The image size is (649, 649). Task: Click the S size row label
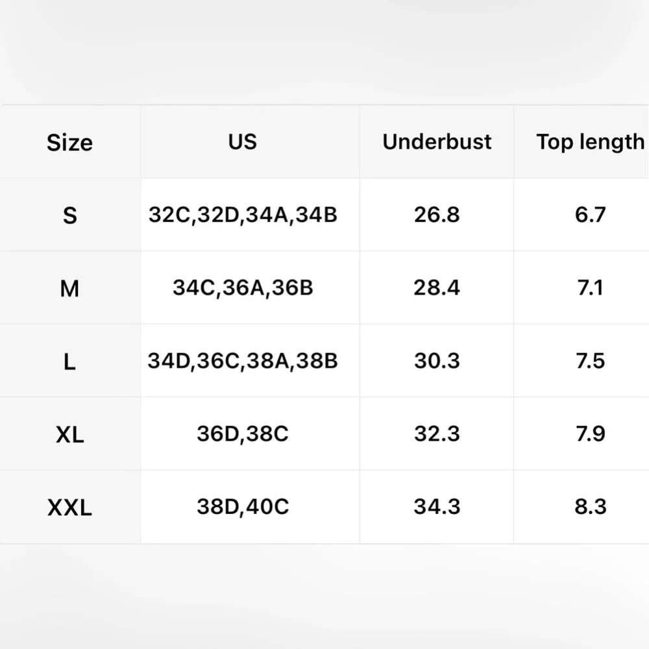(x=69, y=215)
